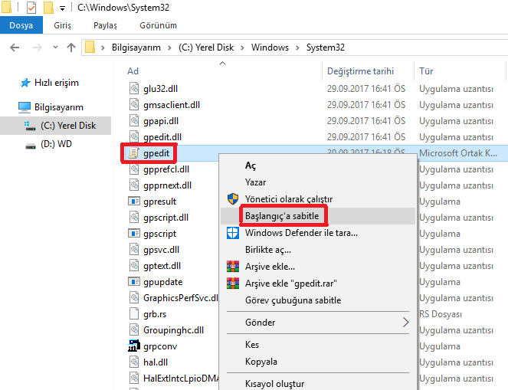508x390 pixels.
Task: Select "Başlangıç'a sabitle" menu entry
Action: tap(318, 216)
